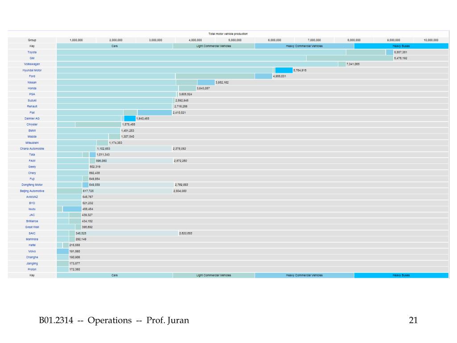
Task: Click the slide page number 21
Action: coord(413,320)
